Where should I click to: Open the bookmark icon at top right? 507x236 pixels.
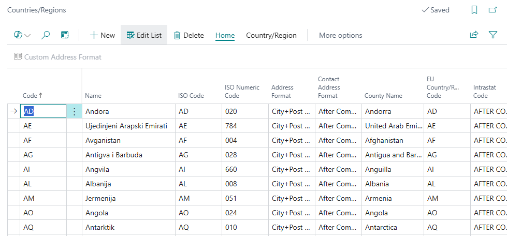[474, 10]
